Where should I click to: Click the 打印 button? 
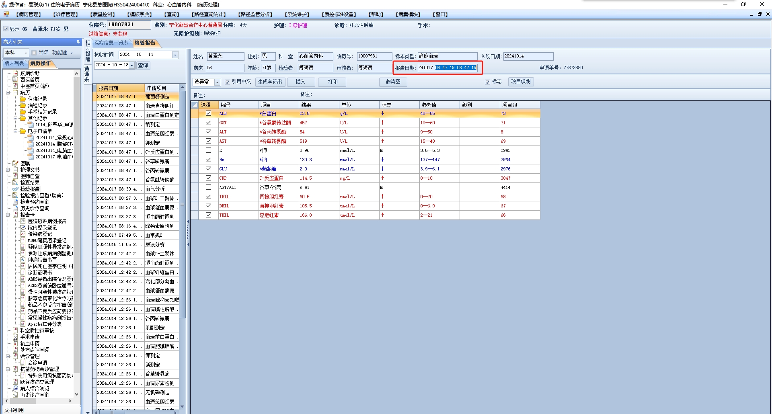tap(333, 82)
